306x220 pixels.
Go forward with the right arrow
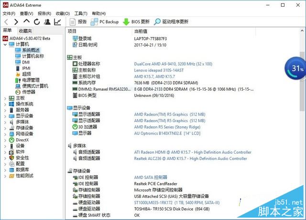tap(16, 22)
